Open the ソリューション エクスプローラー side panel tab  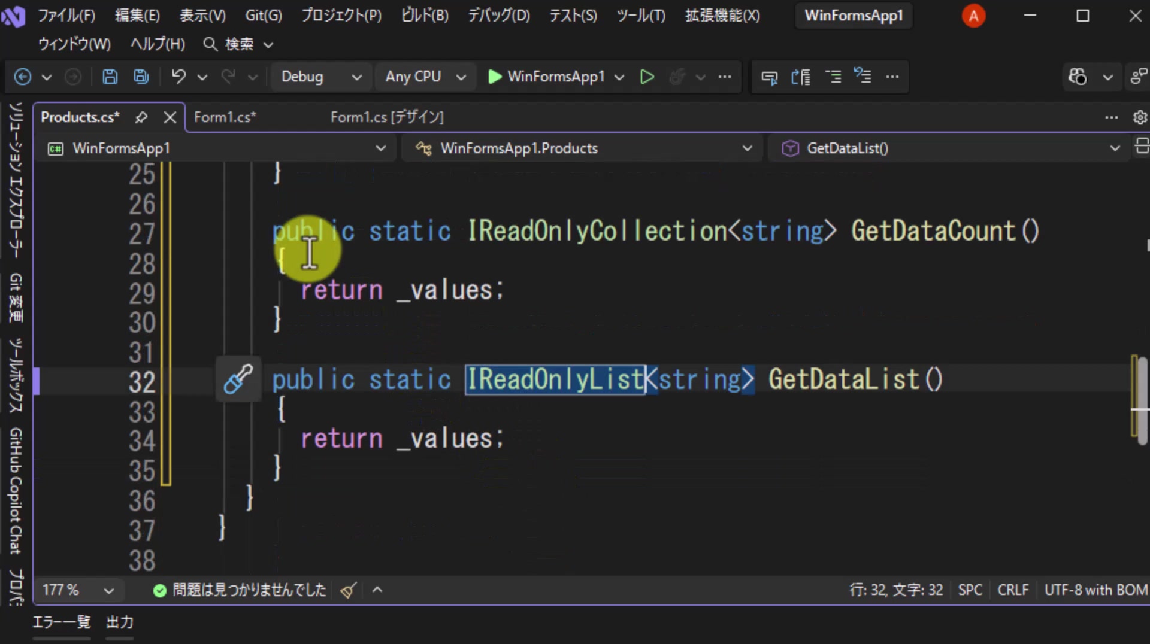point(16,180)
